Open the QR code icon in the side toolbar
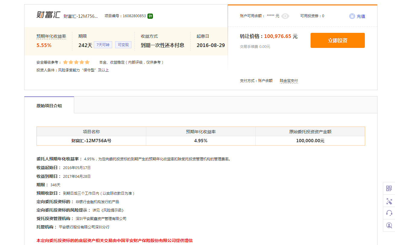 [389, 188]
